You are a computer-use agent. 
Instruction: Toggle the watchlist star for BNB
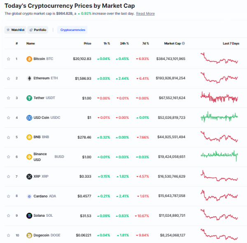click(9, 137)
